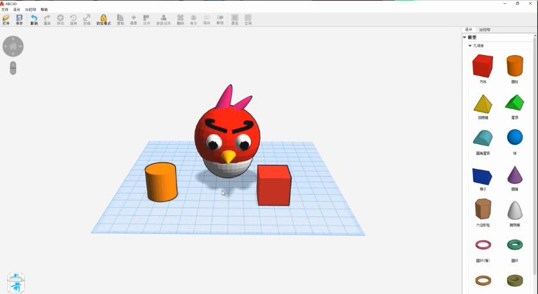Pick the gray paraboloid shape
This screenshot has height=294, width=538.
point(515,210)
